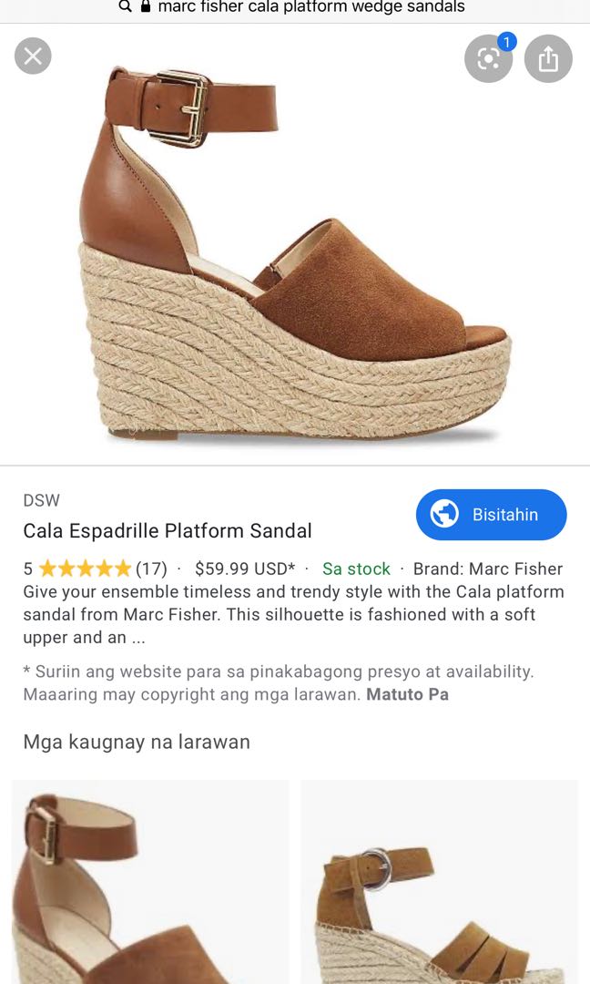Click the Brand: Marc Fisher text
Viewport: 590px width, 984px height.
[x=487, y=568]
